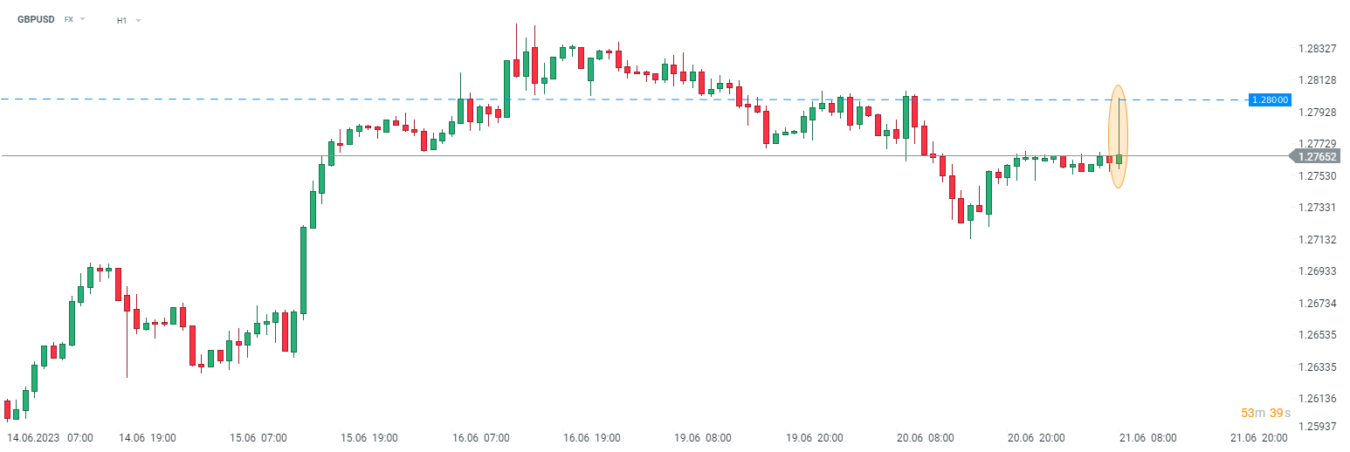Click the 21.06 20:00 time axis label
The image size is (1350, 452).
1257,438
